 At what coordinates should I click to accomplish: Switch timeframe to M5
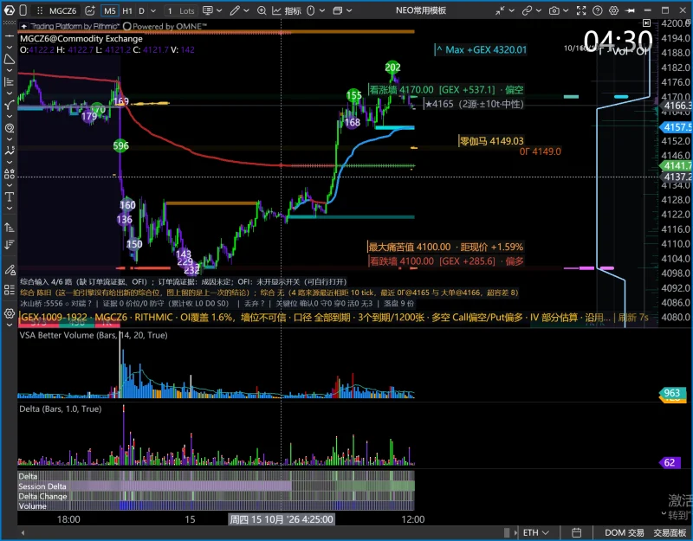110,10
